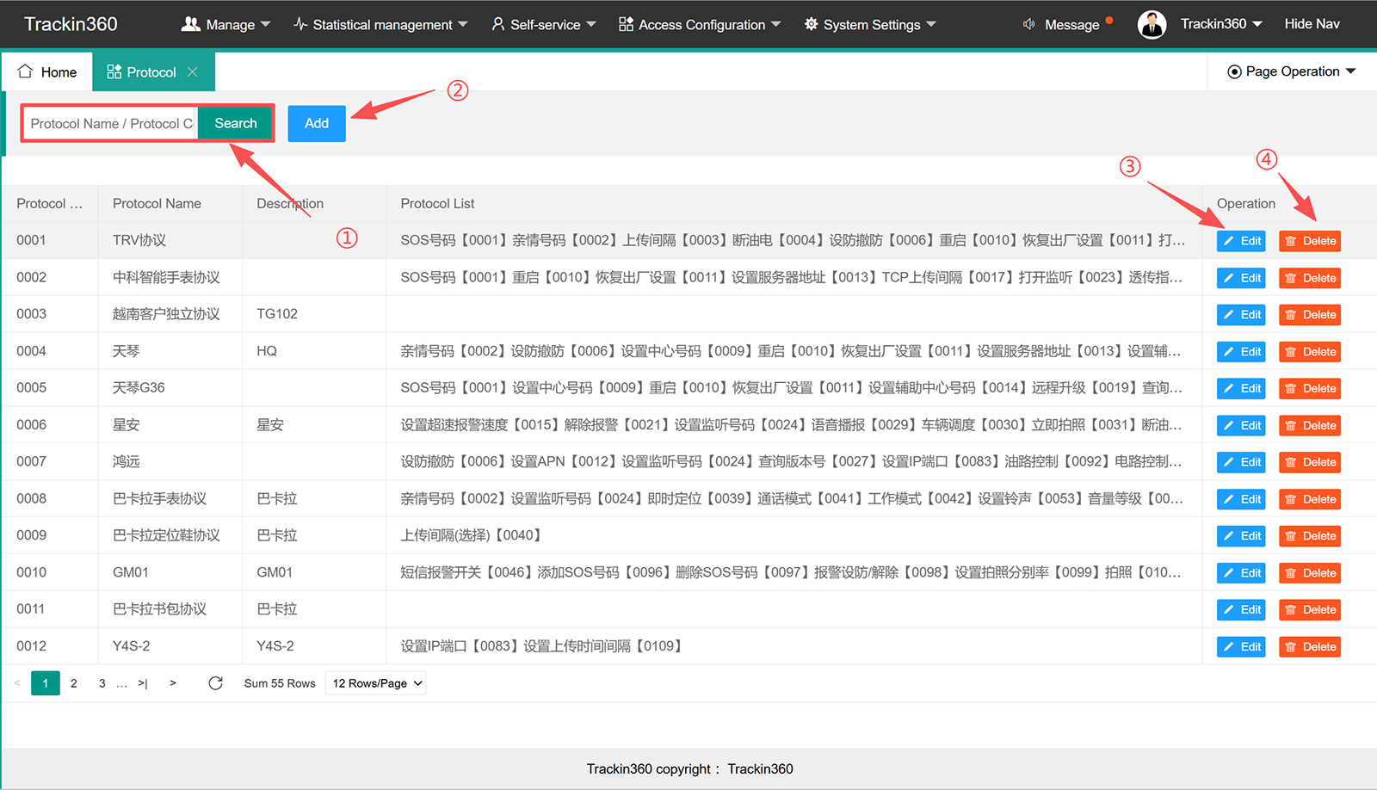The height and width of the screenshot is (790, 1377).
Task: Go to next page arrow
Action: tap(173, 683)
